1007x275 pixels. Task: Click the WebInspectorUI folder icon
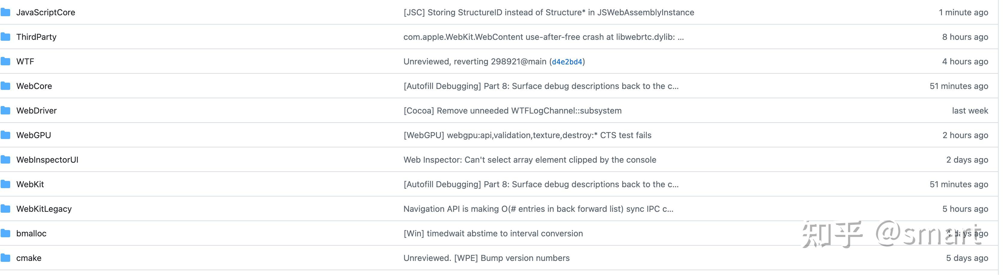point(5,160)
